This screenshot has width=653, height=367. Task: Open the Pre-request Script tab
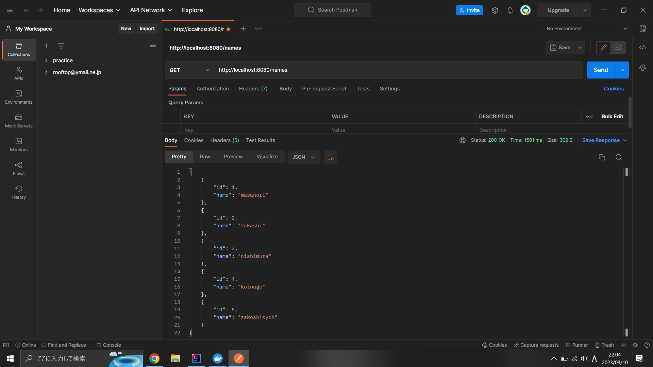click(324, 89)
